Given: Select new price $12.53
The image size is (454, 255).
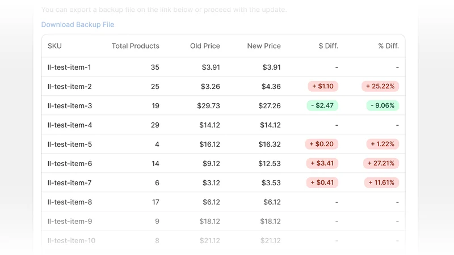Looking at the screenshot, I should click(x=270, y=164).
